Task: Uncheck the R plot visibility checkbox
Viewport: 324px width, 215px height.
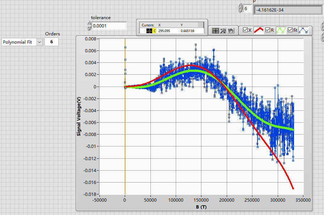Action: tap(268, 30)
